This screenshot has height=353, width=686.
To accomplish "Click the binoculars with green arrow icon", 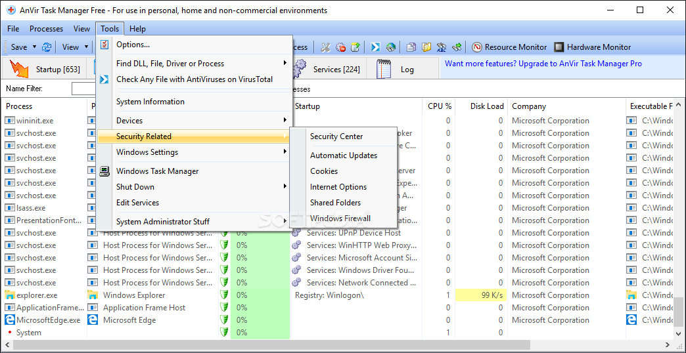I will pyautogui.click(x=457, y=47).
